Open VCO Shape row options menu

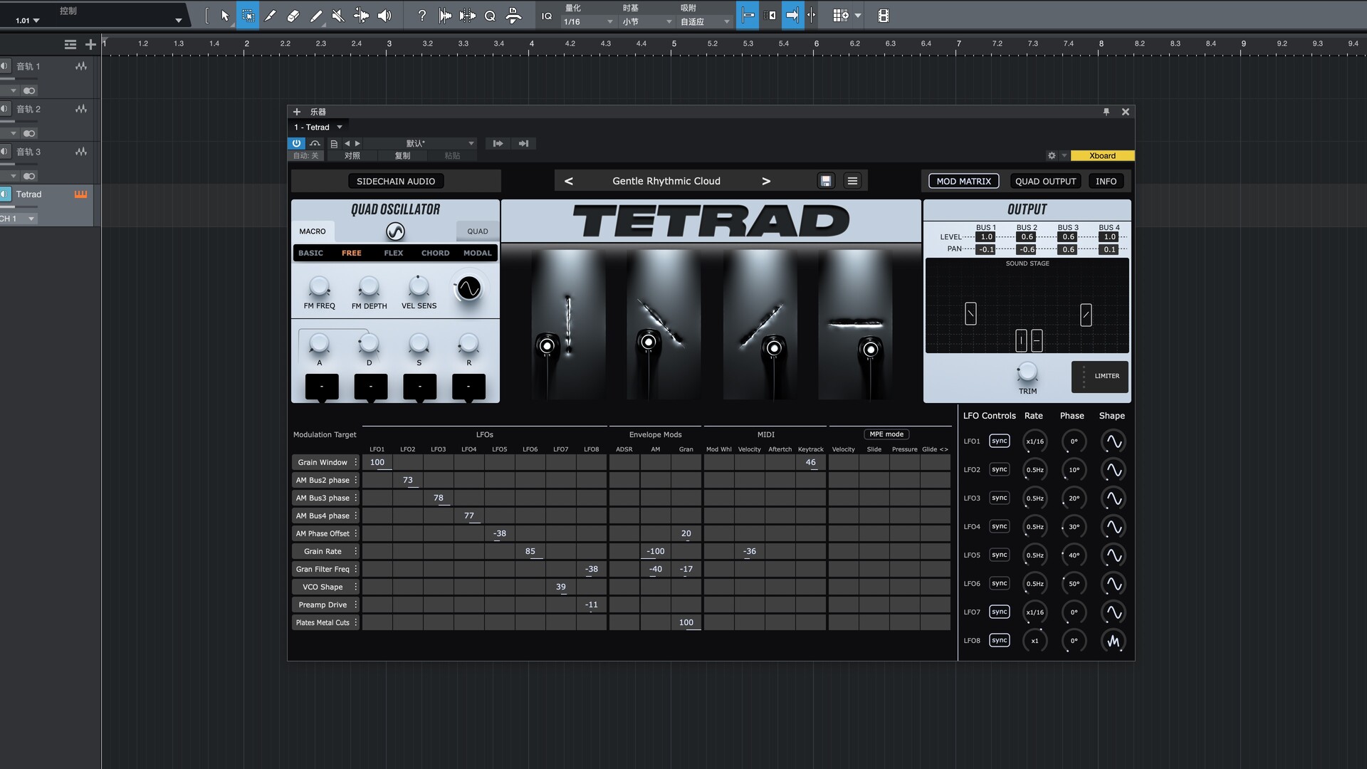pyautogui.click(x=355, y=587)
